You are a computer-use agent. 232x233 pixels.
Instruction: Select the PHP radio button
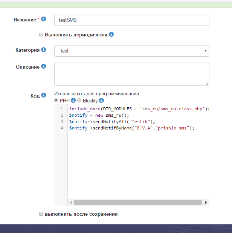tap(56, 101)
